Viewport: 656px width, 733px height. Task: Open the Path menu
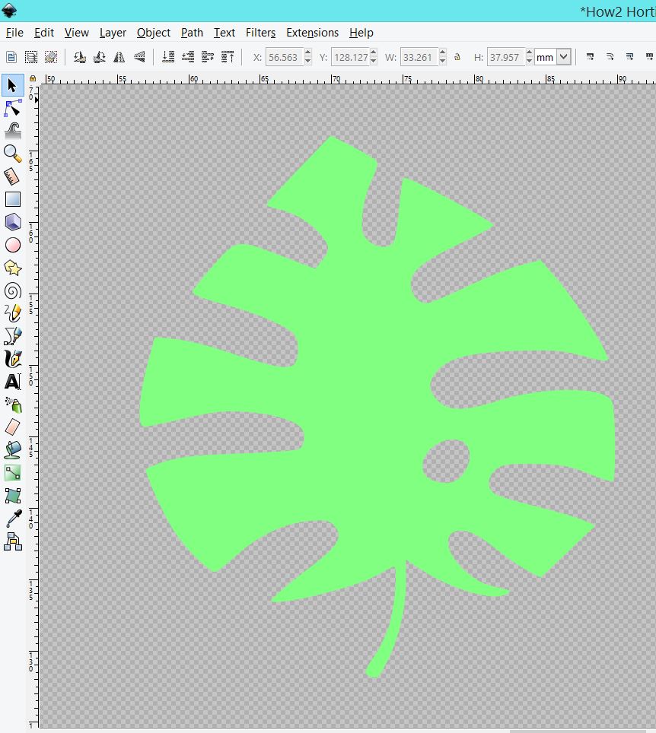192,33
